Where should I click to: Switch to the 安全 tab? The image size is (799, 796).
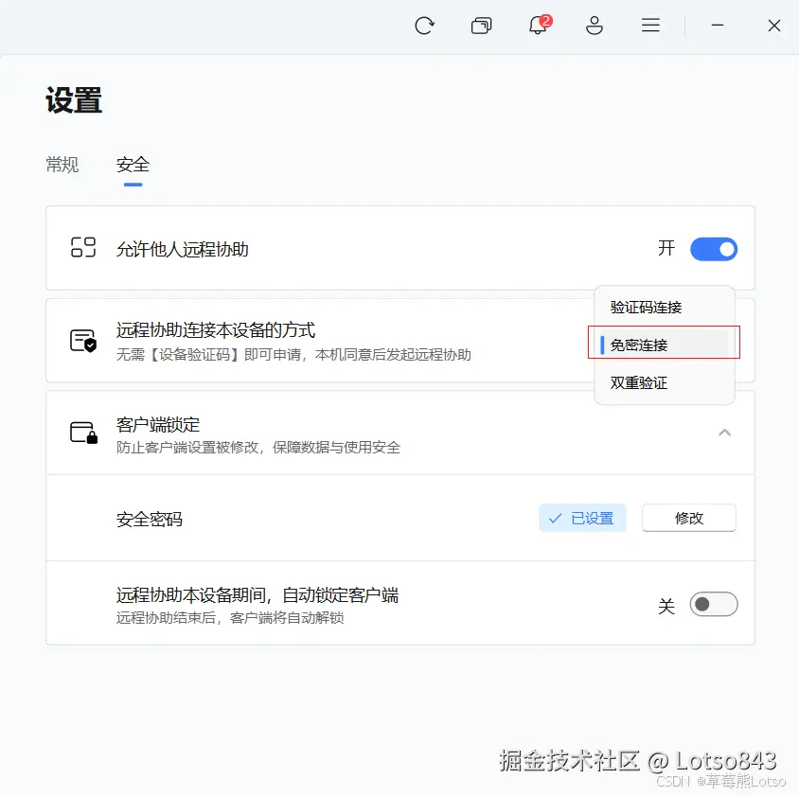pos(133,164)
